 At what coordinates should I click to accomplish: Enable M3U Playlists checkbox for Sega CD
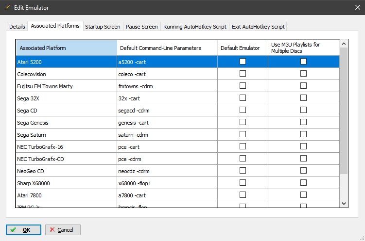[x=303, y=110]
